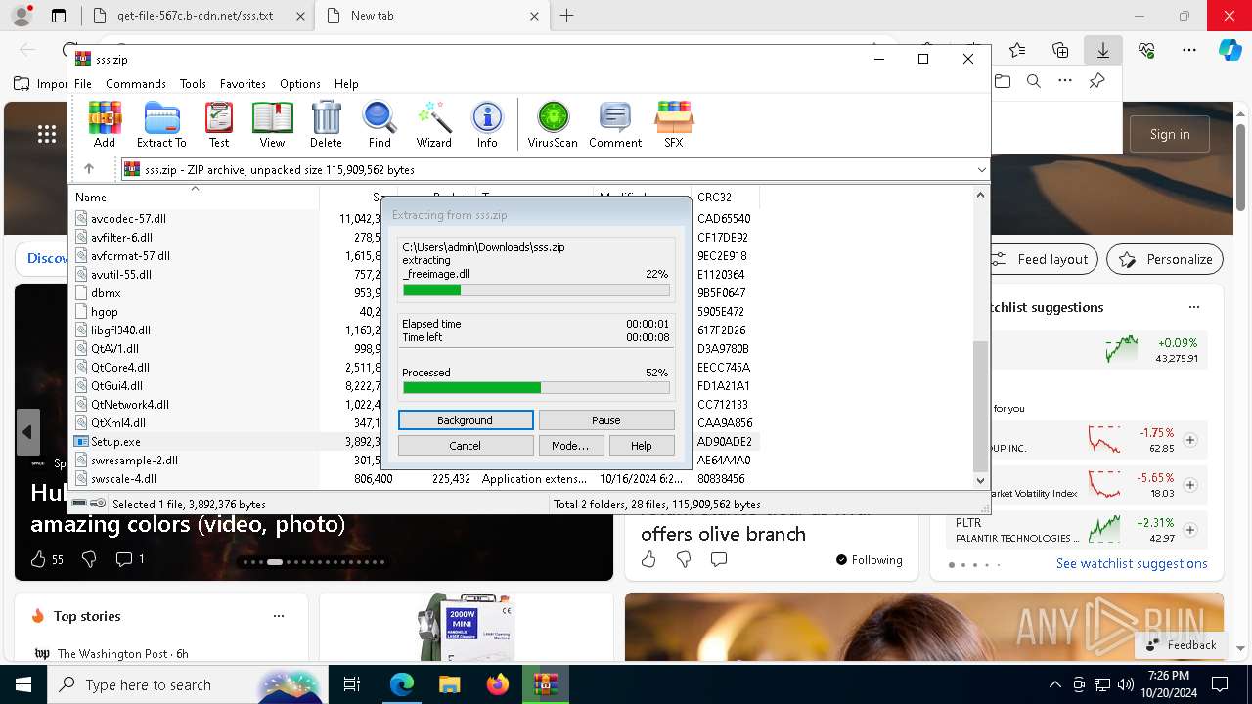
Task: Click Sign in on the browser page
Action: pyautogui.click(x=1170, y=134)
